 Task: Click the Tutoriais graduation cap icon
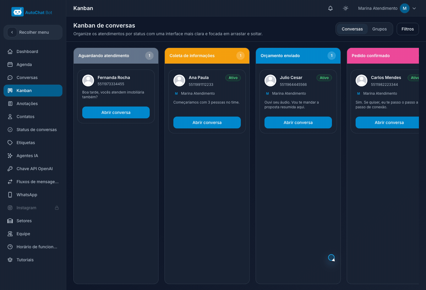tap(10, 260)
